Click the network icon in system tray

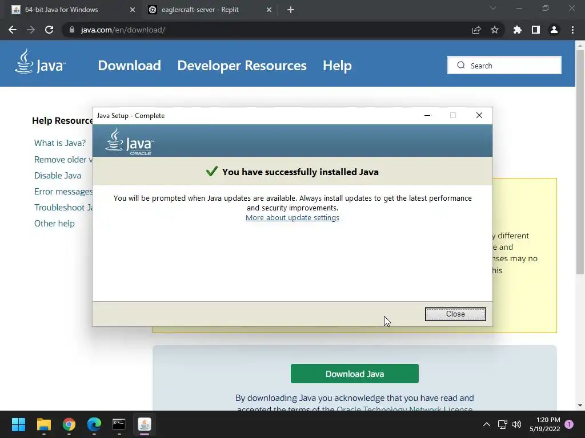pyautogui.click(x=502, y=424)
